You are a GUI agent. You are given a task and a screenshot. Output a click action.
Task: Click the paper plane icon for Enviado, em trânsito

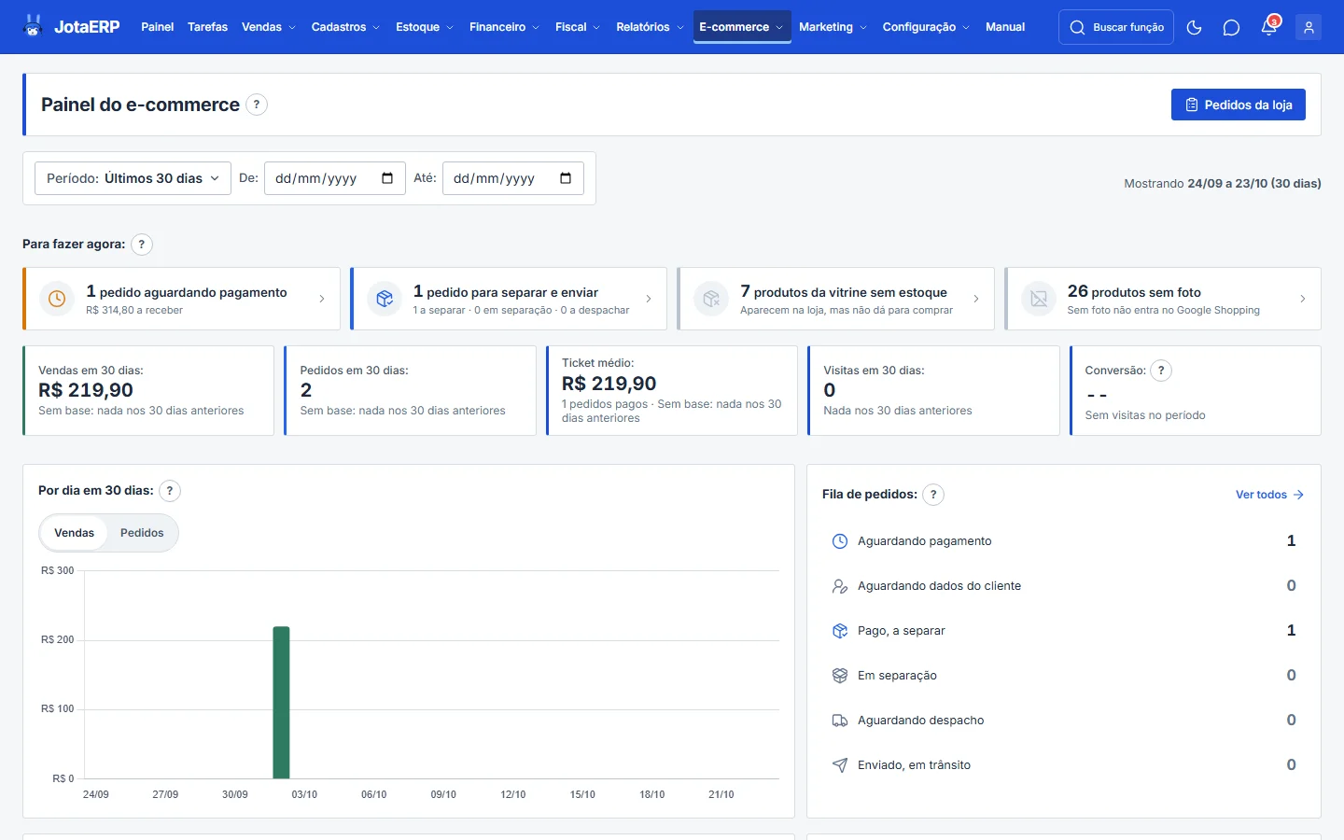(840, 765)
